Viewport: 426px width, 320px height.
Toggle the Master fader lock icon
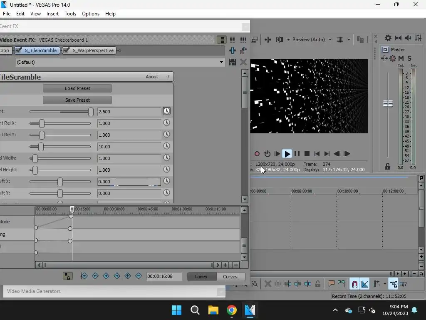pyautogui.click(x=388, y=166)
